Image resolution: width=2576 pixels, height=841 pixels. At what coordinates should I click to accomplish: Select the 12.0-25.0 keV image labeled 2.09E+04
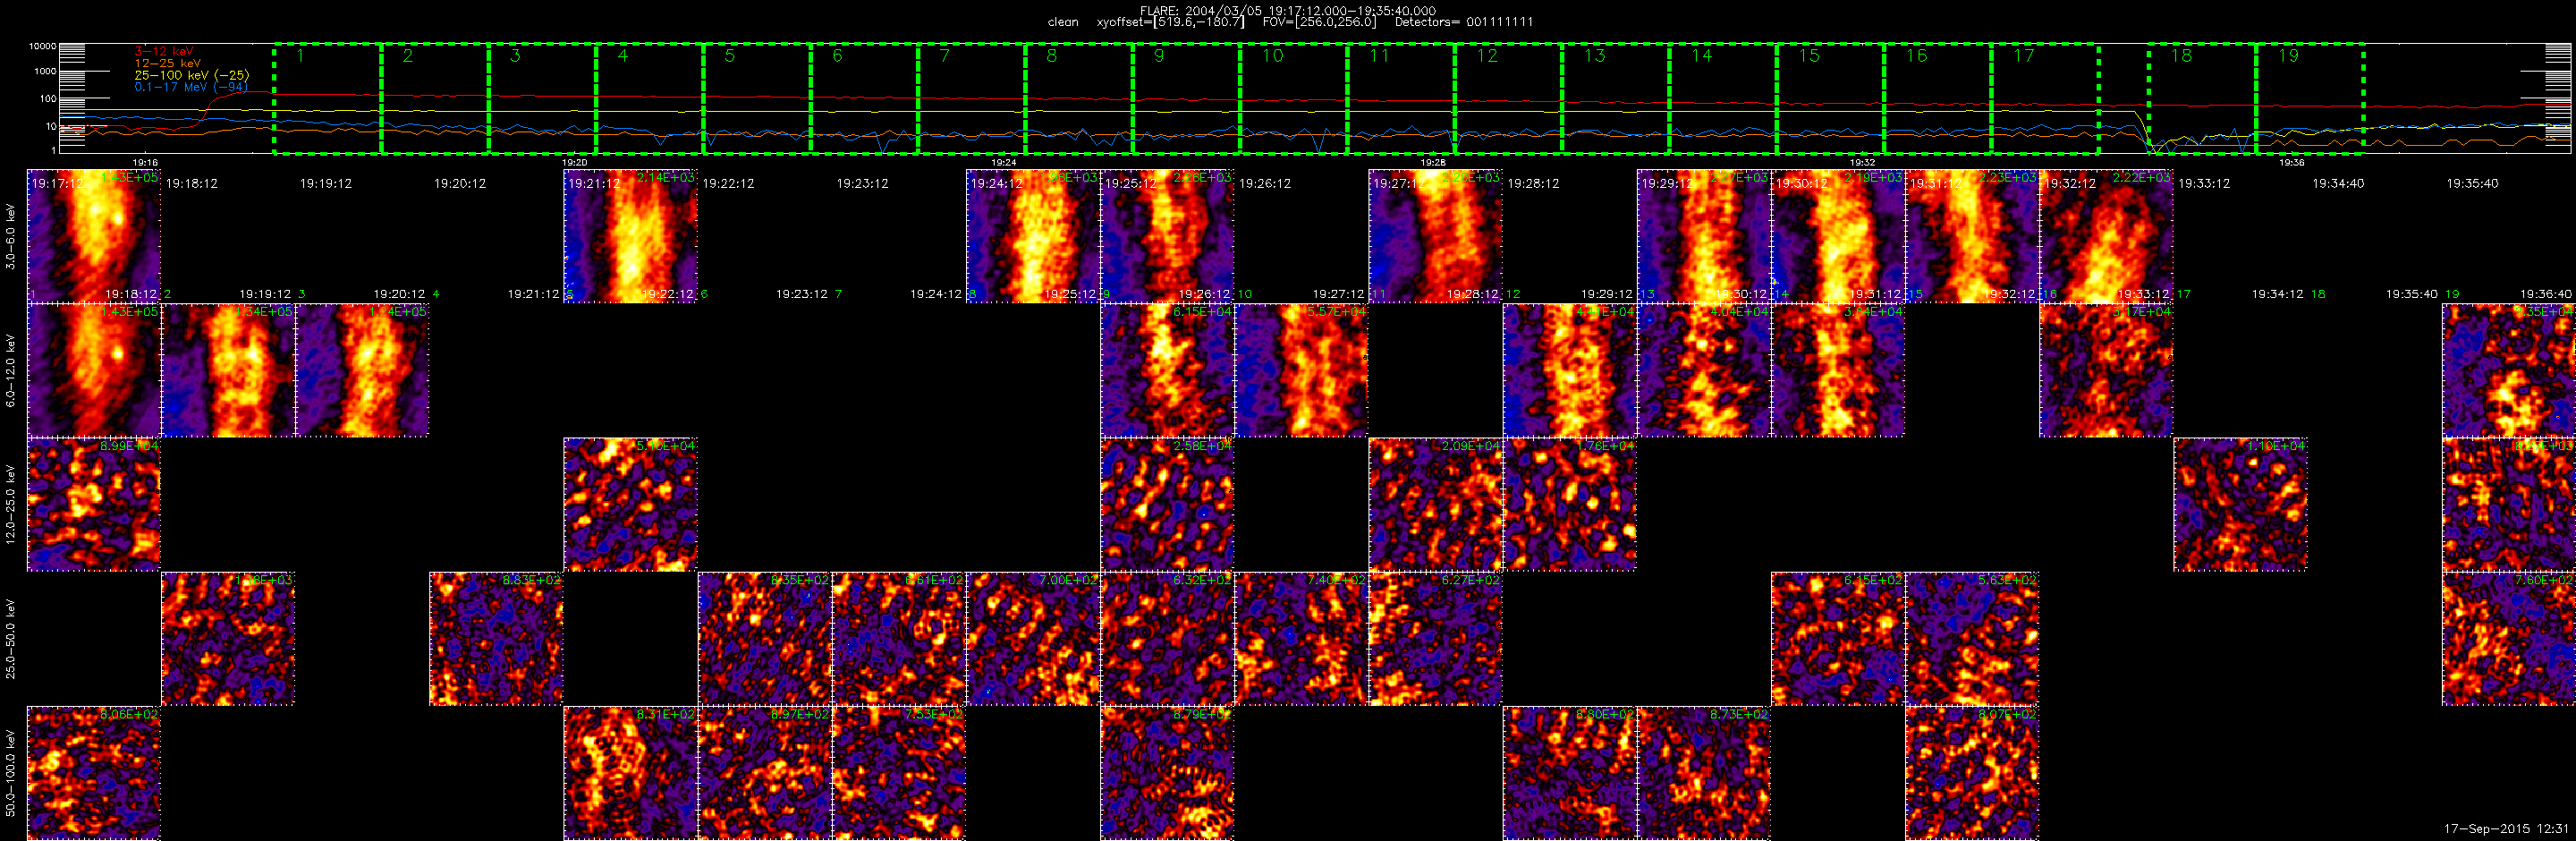(x=1436, y=504)
